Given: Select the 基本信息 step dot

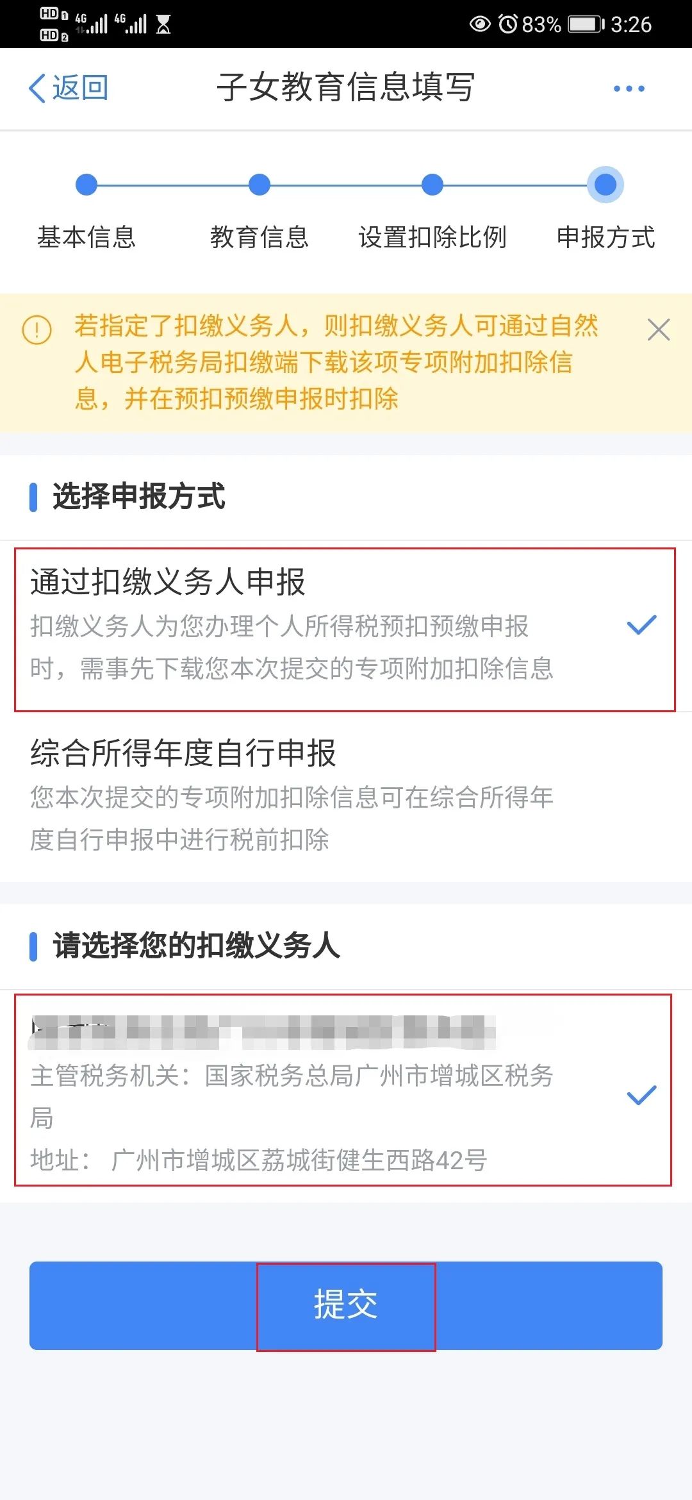Looking at the screenshot, I should [x=86, y=185].
